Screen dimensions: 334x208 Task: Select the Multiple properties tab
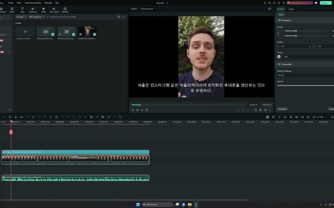280,9
